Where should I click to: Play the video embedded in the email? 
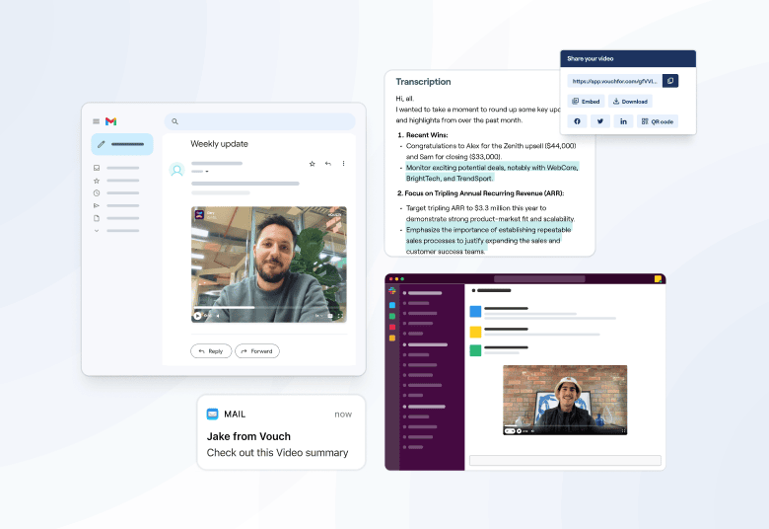197,316
